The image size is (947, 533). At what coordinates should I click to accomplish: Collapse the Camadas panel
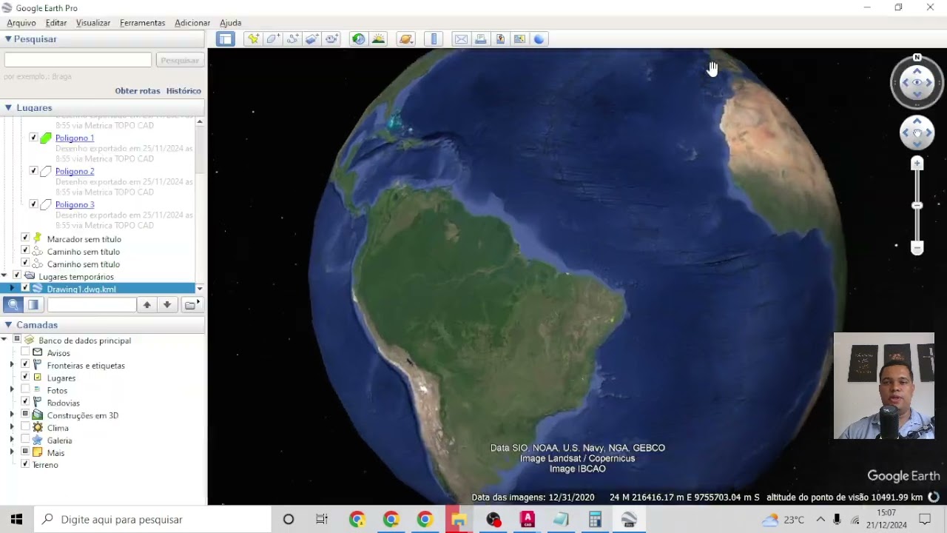click(8, 325)
